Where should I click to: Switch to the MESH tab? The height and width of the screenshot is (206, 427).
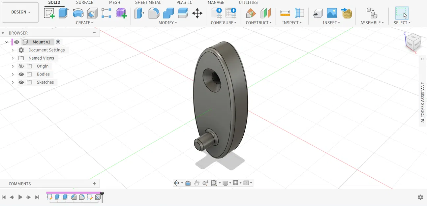115,3
